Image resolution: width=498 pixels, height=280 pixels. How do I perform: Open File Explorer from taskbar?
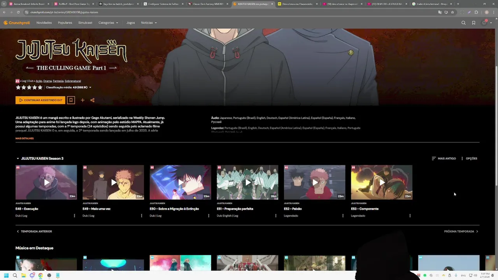(x=23, y=275)
